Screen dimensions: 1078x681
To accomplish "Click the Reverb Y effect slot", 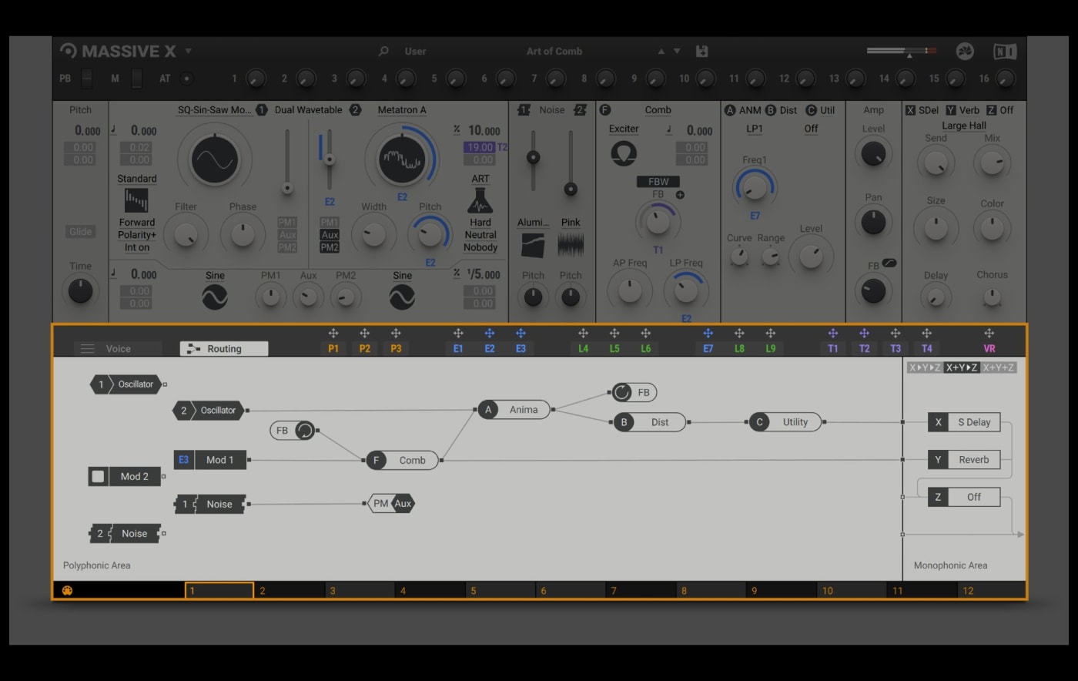I will [x=964, y=460].
